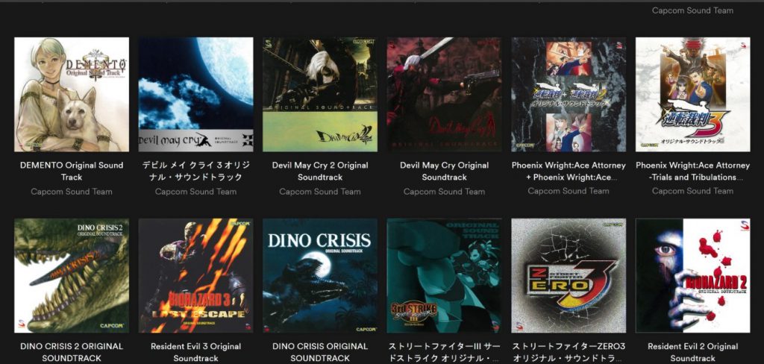Select the Trials and Tribulations album artwork
Image resolution: width=764 pixels, height=364 pixels.
click(x=693, y=95)
